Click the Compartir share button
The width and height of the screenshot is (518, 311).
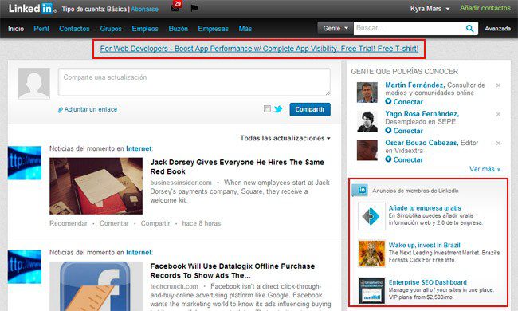click(310, 109)
